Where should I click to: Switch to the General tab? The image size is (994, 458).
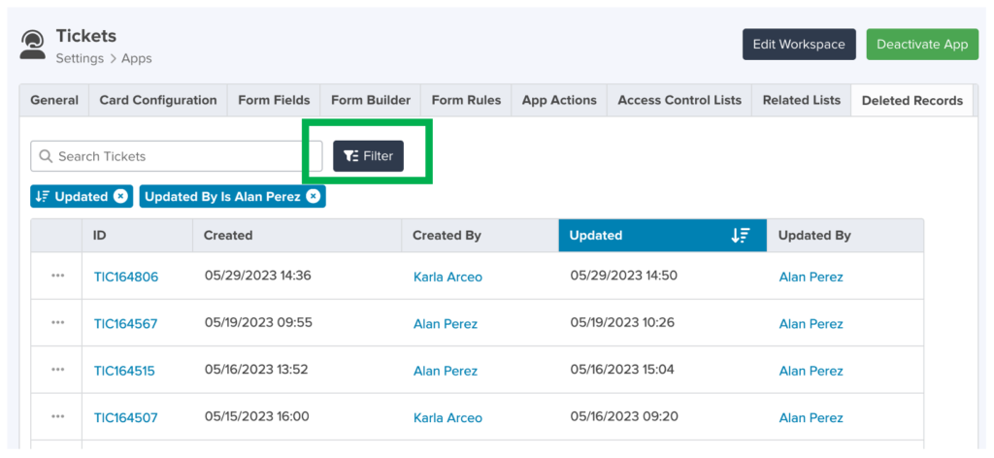coord(54,100)
